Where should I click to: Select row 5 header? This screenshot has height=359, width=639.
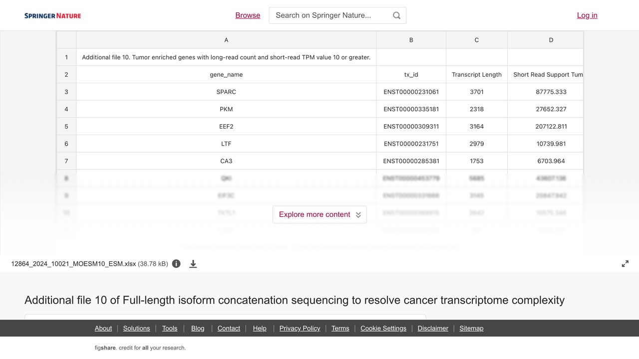click(66, 126)
